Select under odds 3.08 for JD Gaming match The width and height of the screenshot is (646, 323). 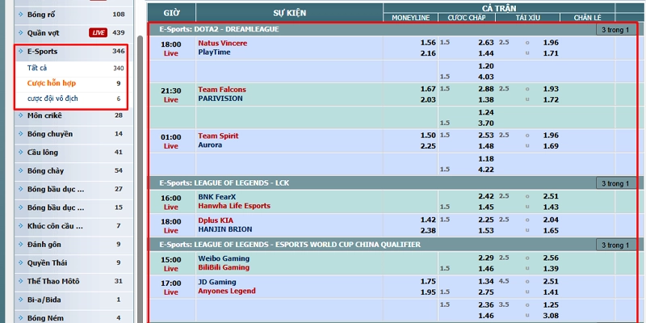click(x=551, y=316)
